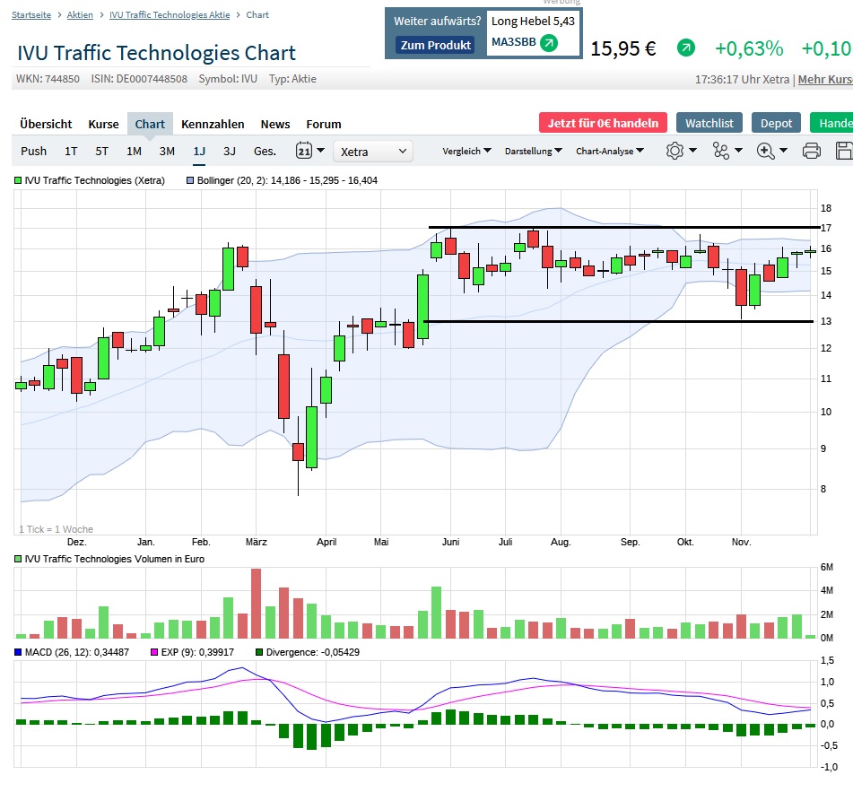Click the Divergence green legend swatch

click(259, 652)
